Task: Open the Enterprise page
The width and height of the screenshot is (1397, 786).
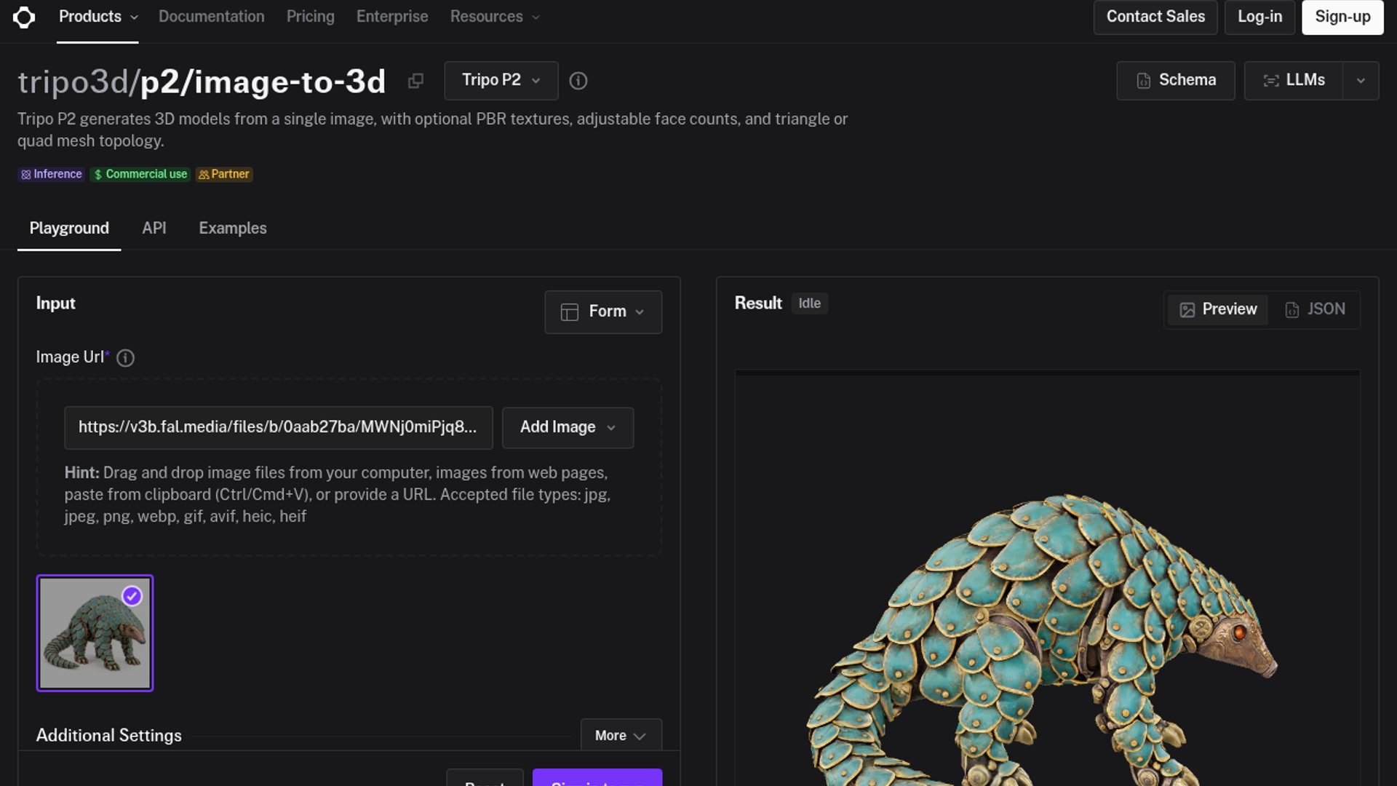Action: [392, 17]
